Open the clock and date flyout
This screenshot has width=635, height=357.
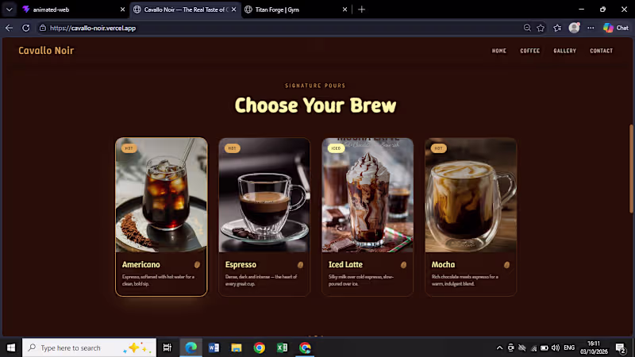(594, 347)
